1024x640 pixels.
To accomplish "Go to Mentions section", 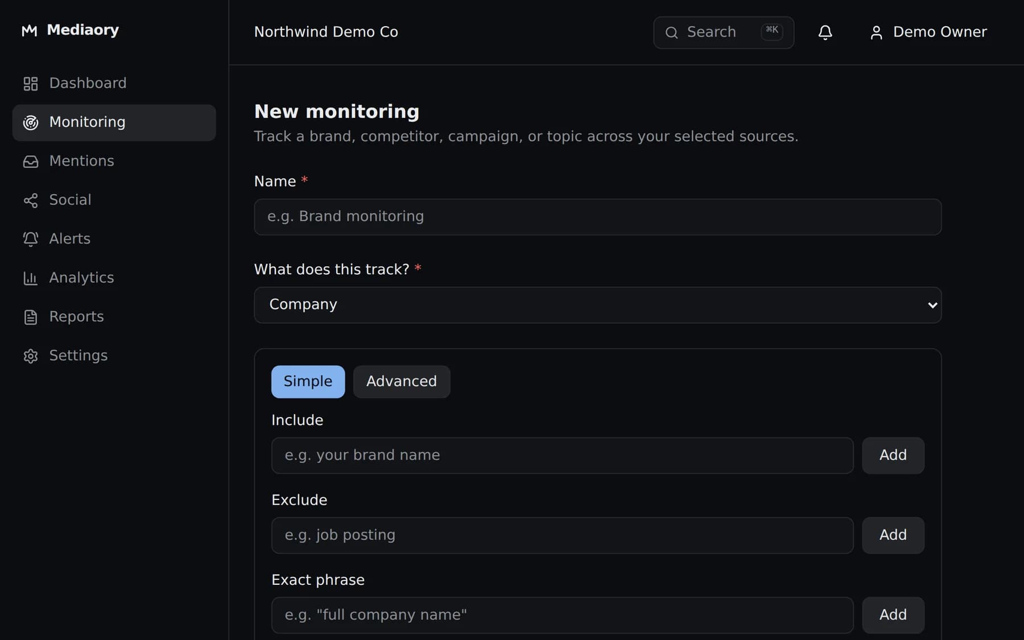I will (x=114, y=162).
